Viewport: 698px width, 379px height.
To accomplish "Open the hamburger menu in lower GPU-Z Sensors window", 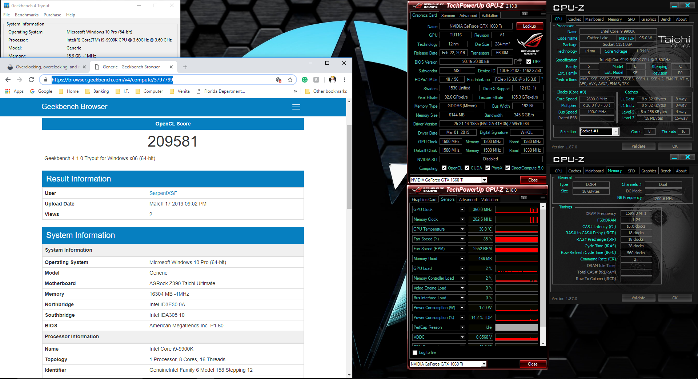I will [x=543, y=198].
